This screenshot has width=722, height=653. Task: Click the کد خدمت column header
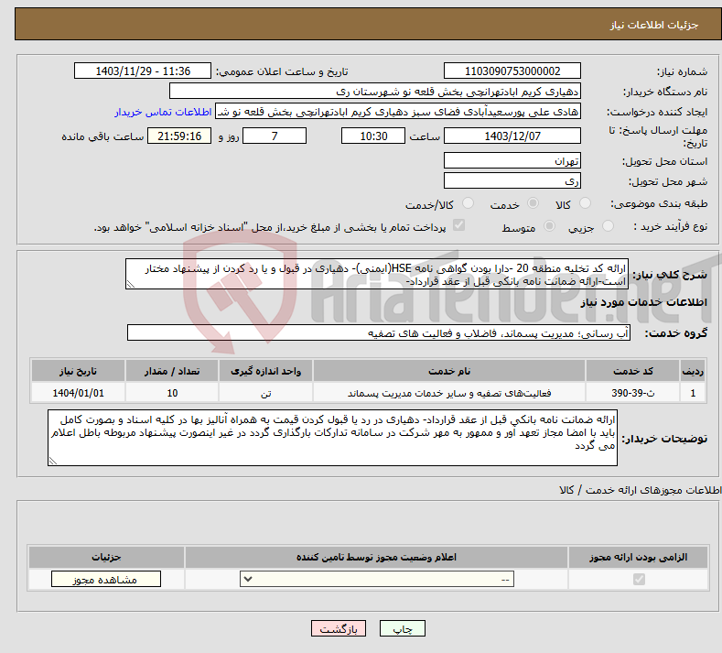point(633,371)
